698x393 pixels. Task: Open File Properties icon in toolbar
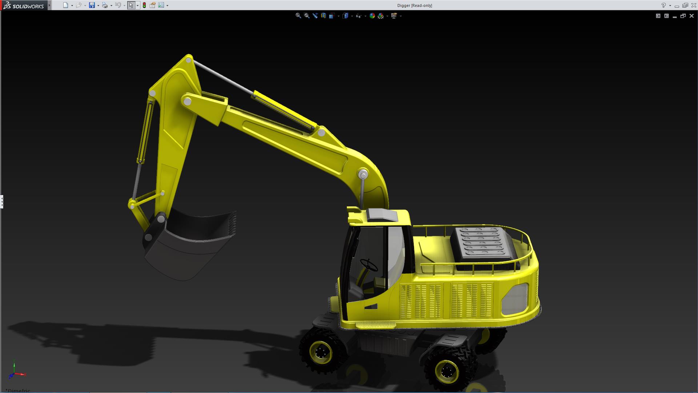tap(153, 5)
